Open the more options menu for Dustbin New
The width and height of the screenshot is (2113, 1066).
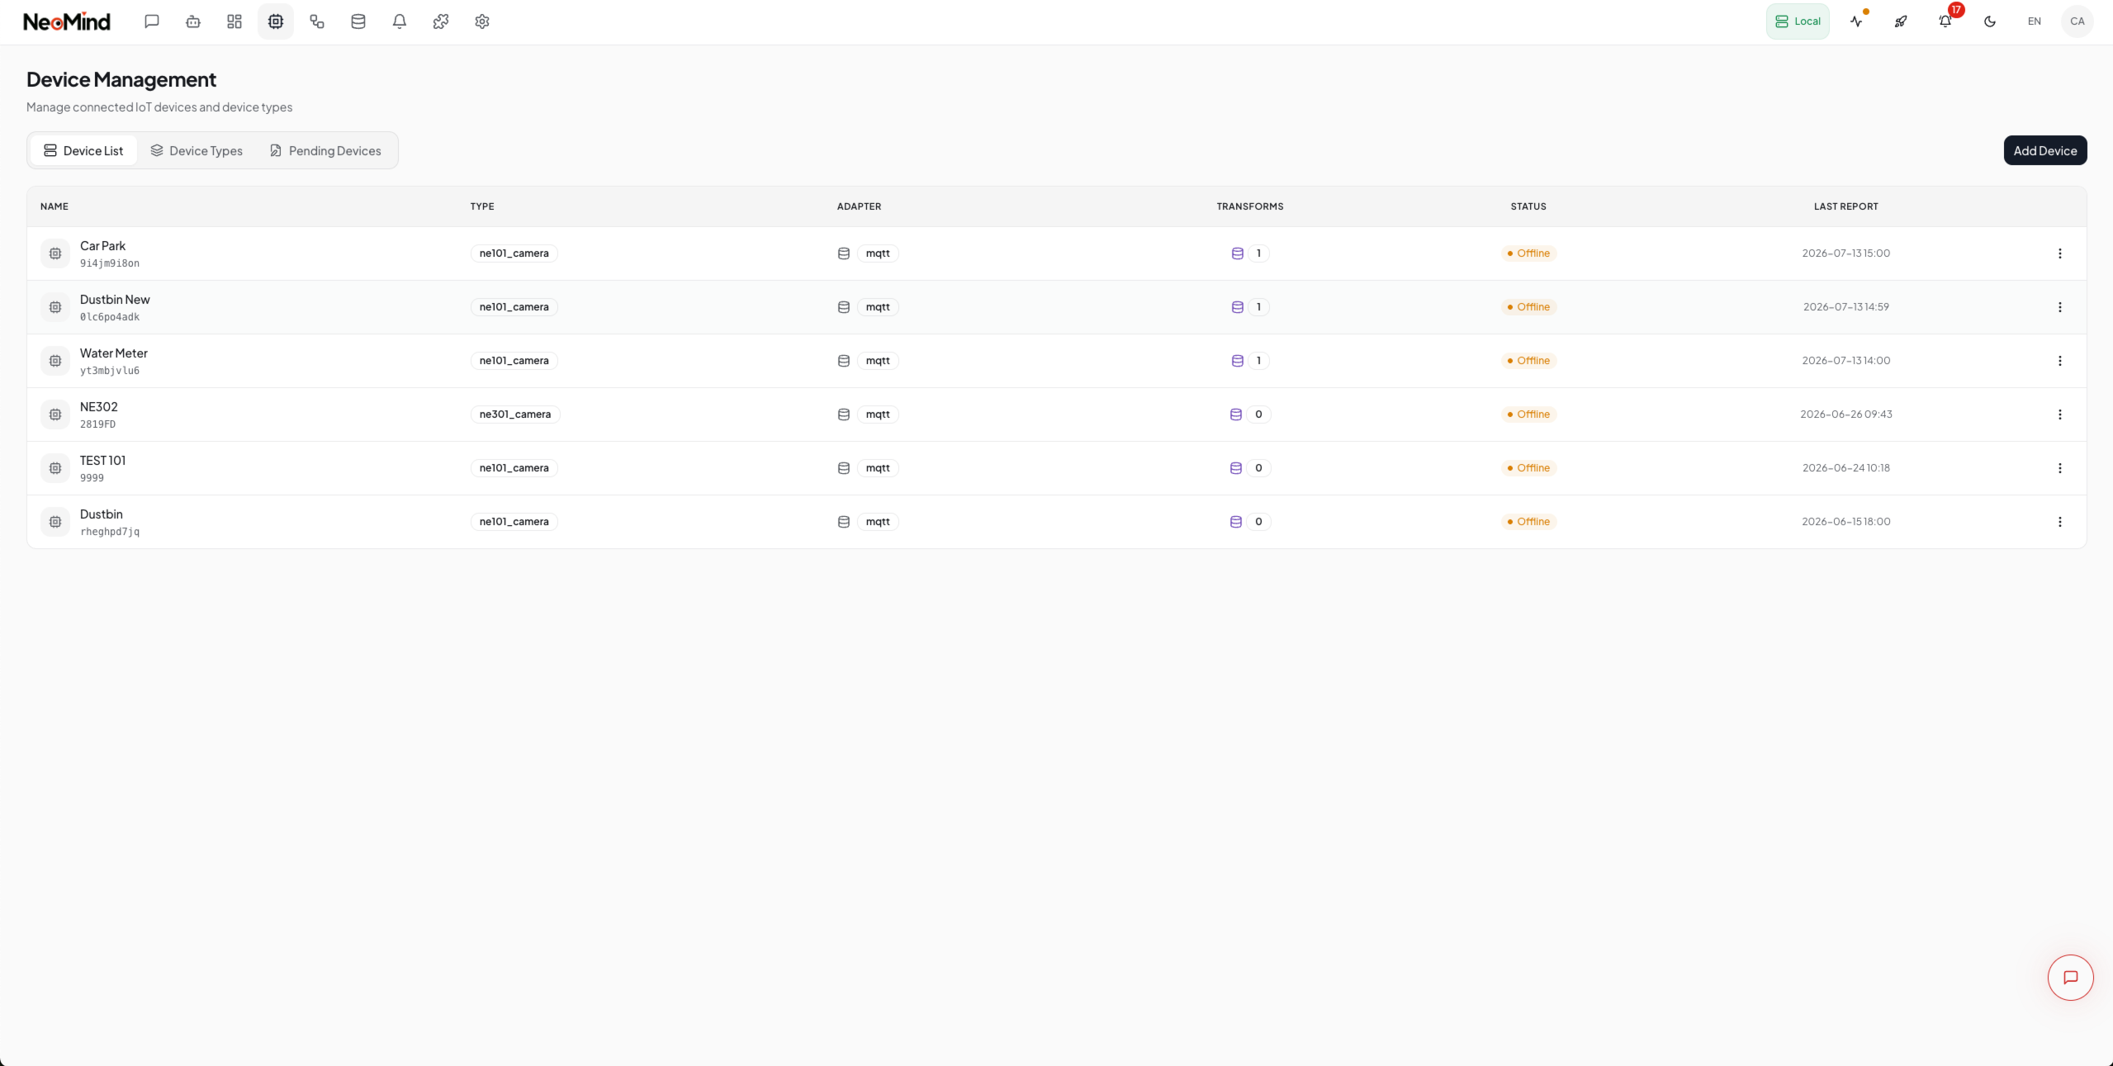[x=2060, y=307]
